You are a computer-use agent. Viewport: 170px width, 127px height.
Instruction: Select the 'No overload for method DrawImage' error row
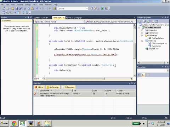tap(85, 95)
